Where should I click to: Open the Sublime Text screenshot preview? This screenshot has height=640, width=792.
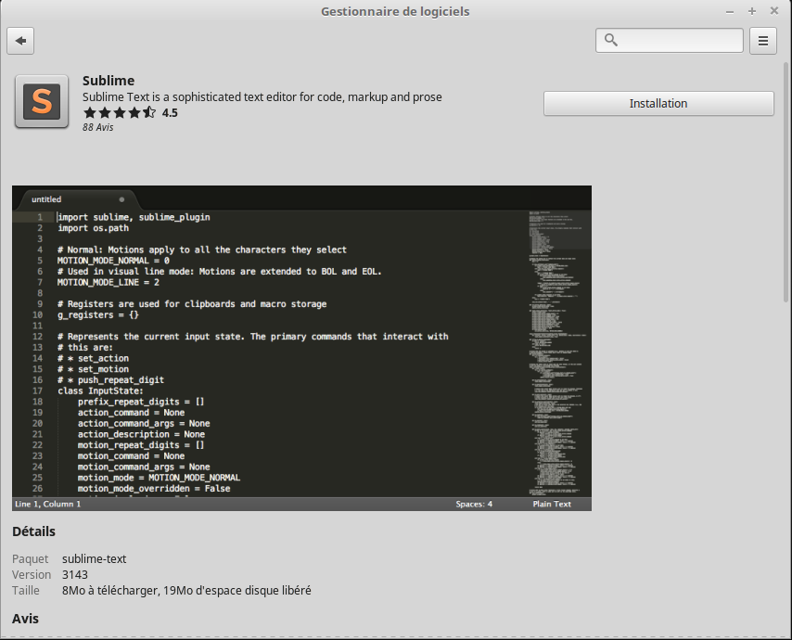pos(301,348)
